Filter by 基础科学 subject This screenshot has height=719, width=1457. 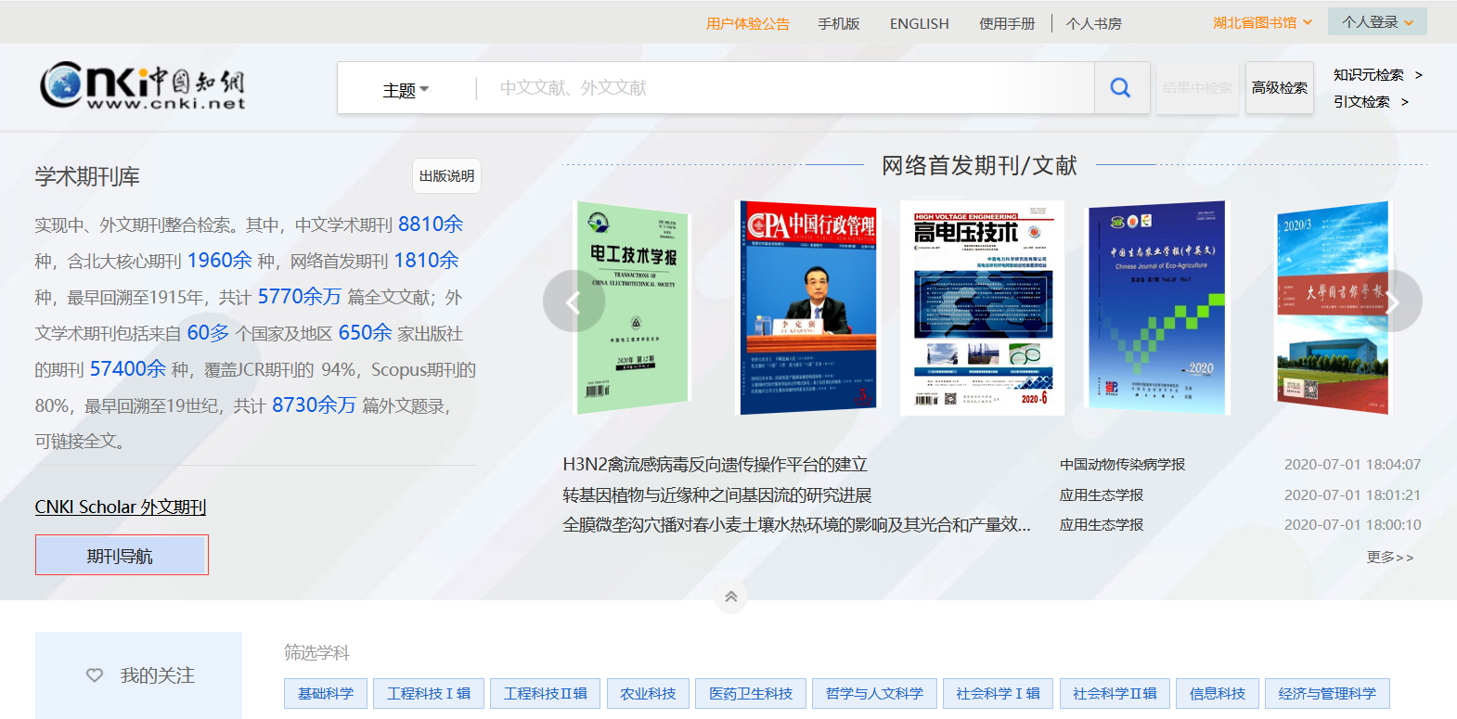[x=326, y=694]
